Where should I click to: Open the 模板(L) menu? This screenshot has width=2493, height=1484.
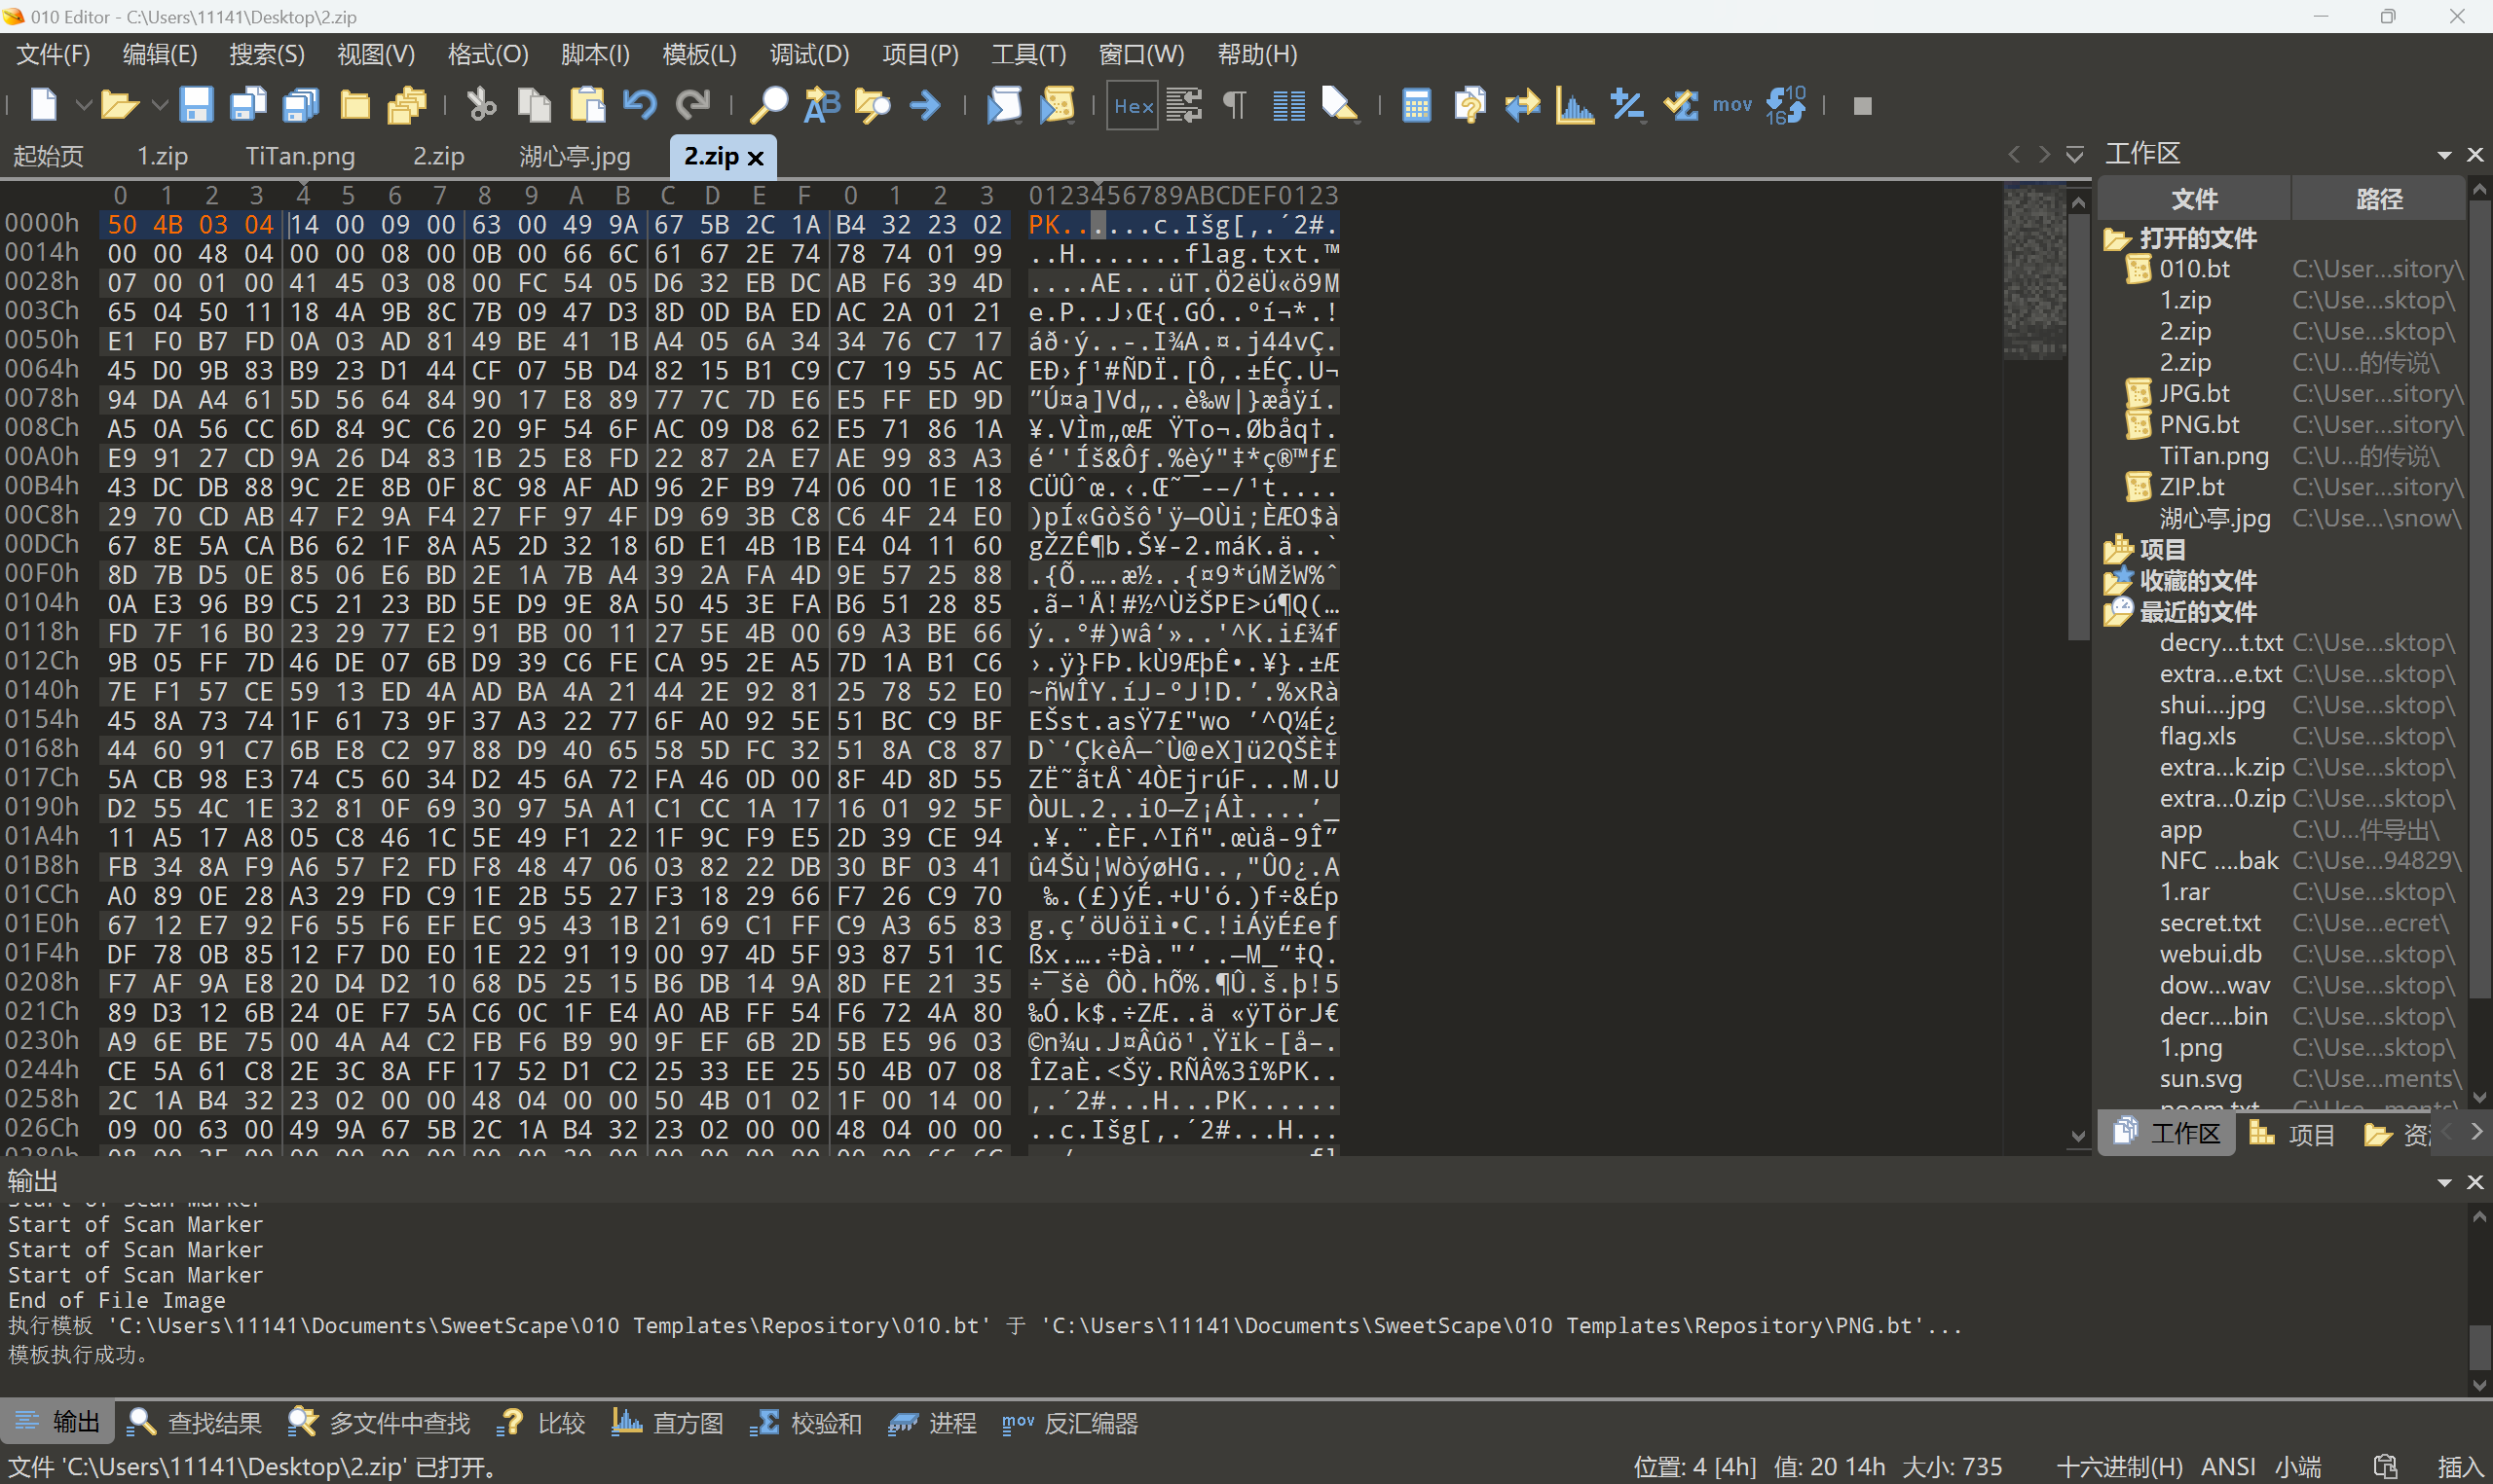(698, 54)
